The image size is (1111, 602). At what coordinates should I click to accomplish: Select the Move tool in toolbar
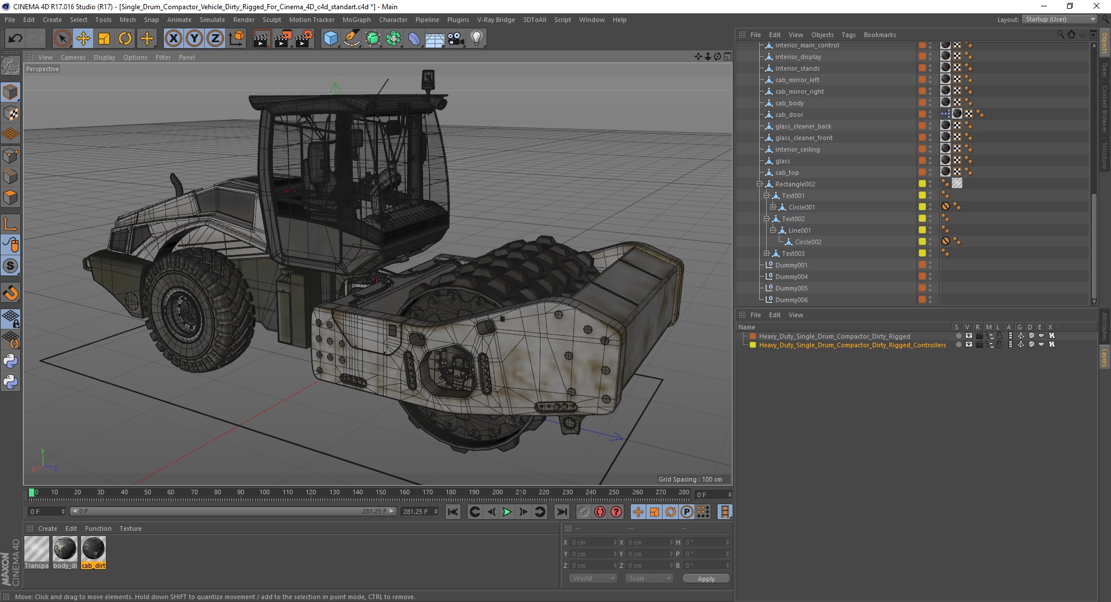click(x=83, y=39)
